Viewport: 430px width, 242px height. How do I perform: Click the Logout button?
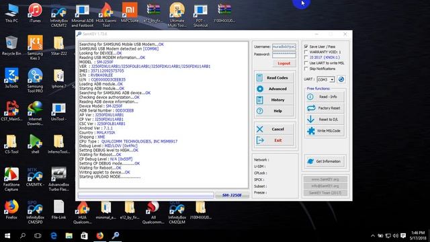click(284, 63)
